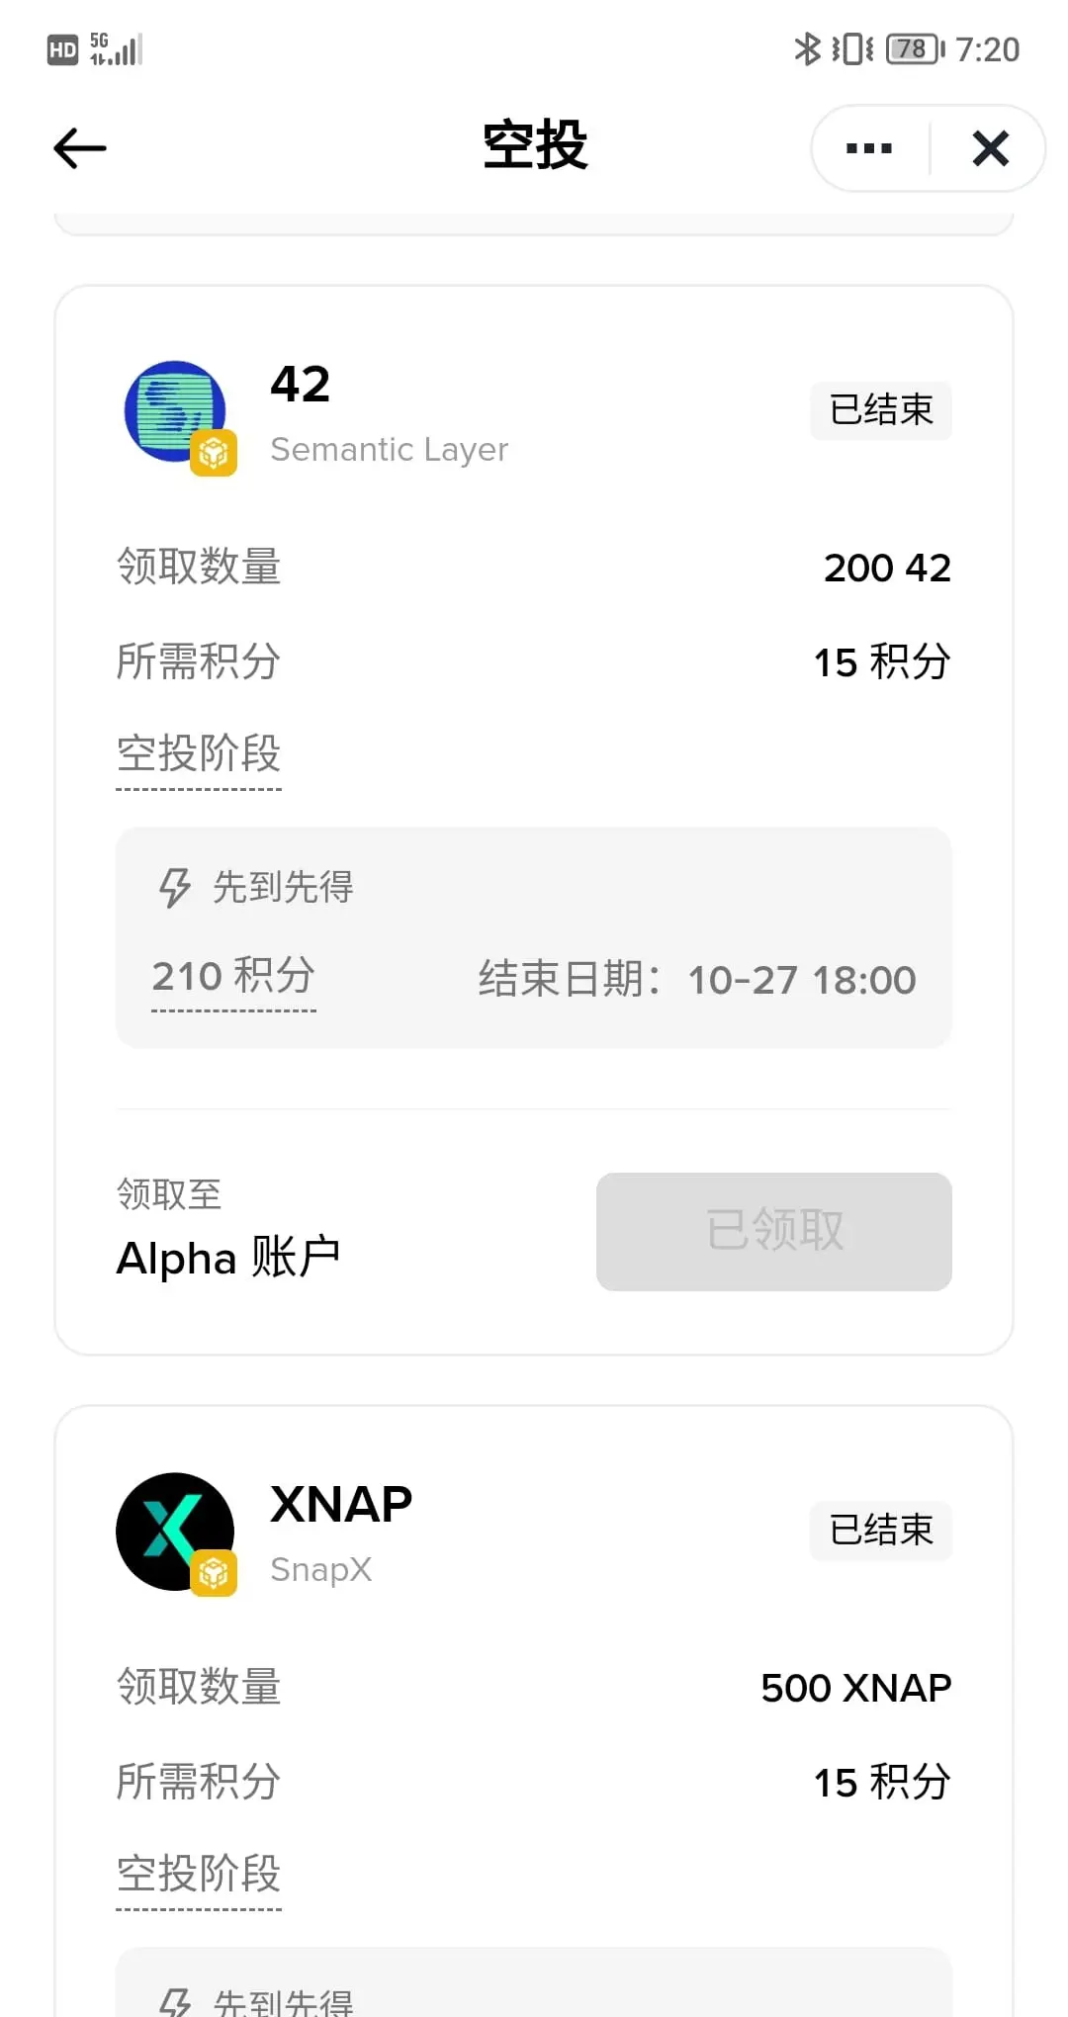The height and width of the screenshot is (2017, 1068).
Task: Tap BNB chain badge on XNAP logo
Action: pyautogui.click(x=214, y=1573)
